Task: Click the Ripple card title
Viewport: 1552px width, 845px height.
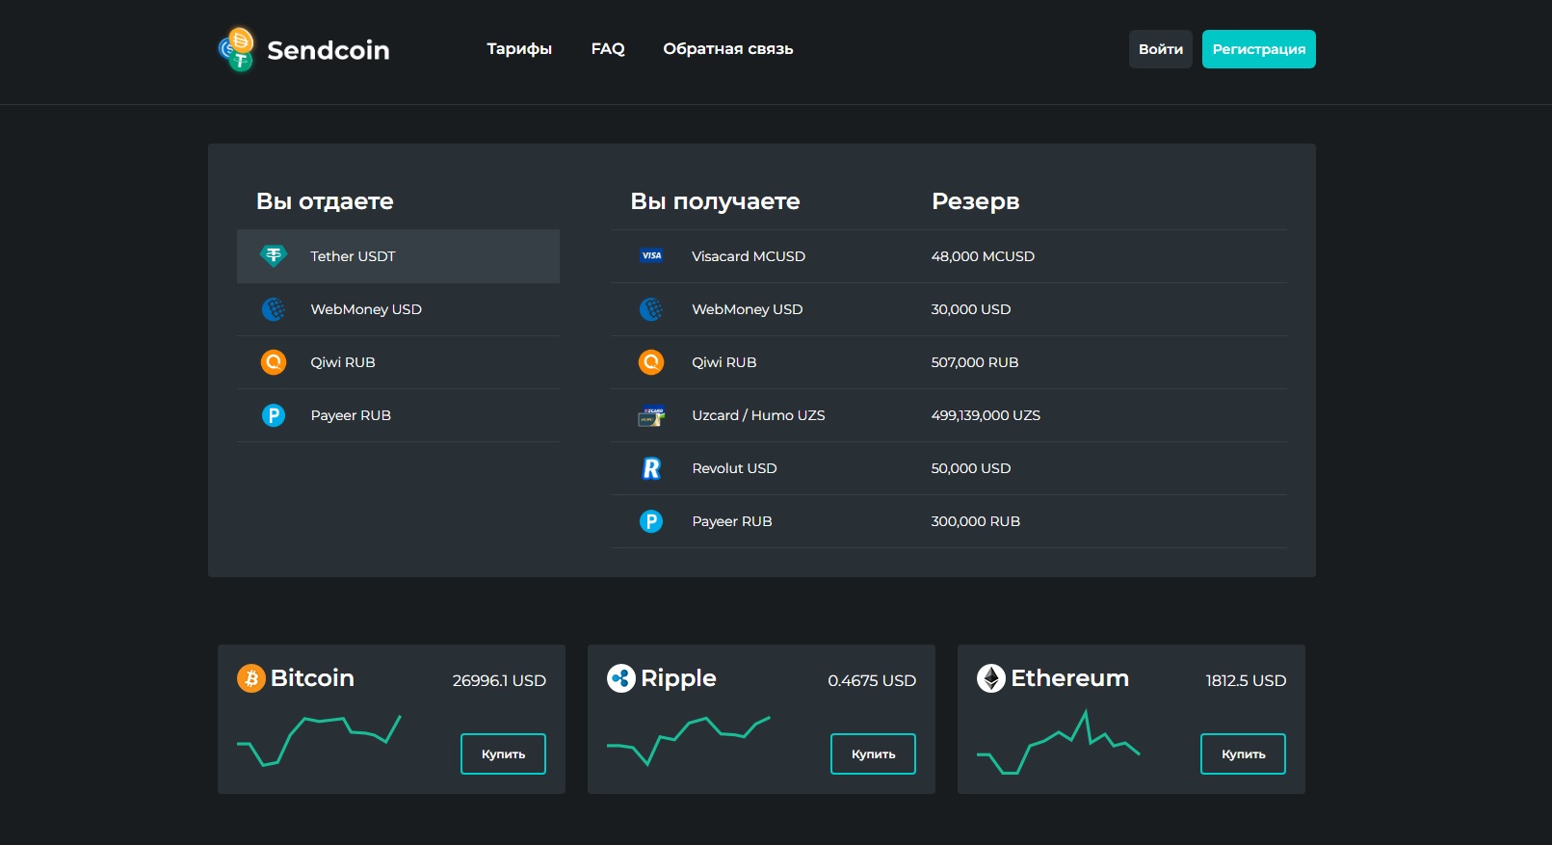Action: tap(678, 679)
